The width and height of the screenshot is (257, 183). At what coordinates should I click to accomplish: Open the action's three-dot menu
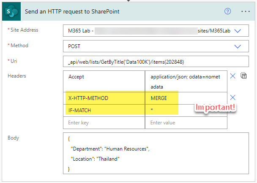tap(245, 11)
